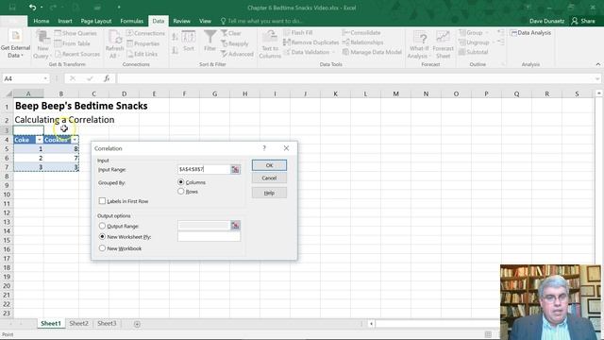Click Tell me what you want to do

coord(262,21)
